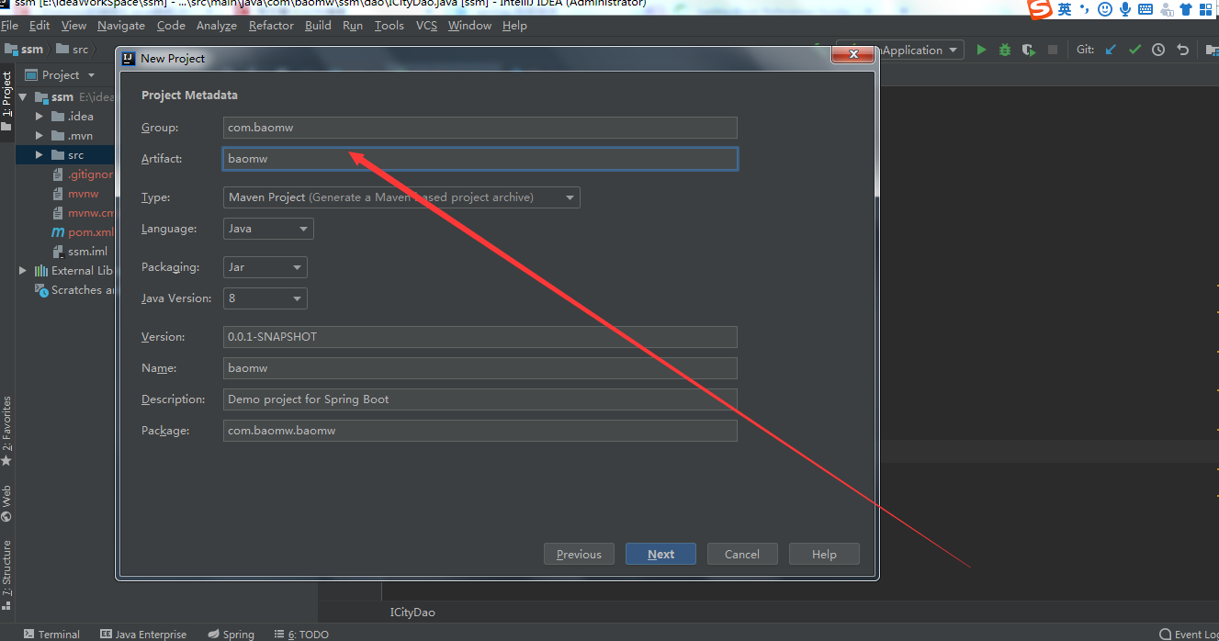
Task: Revert changes with the Git rollback arrow
Action: coord(1182,50)
